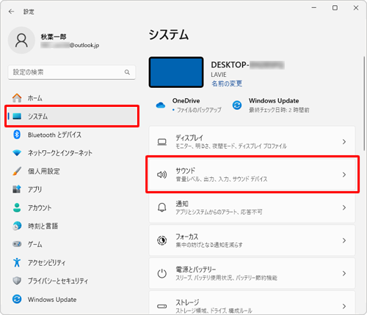Screen dimensions: 367x315
Task: Click the OneDrive cloud icon
Action: 161,105
